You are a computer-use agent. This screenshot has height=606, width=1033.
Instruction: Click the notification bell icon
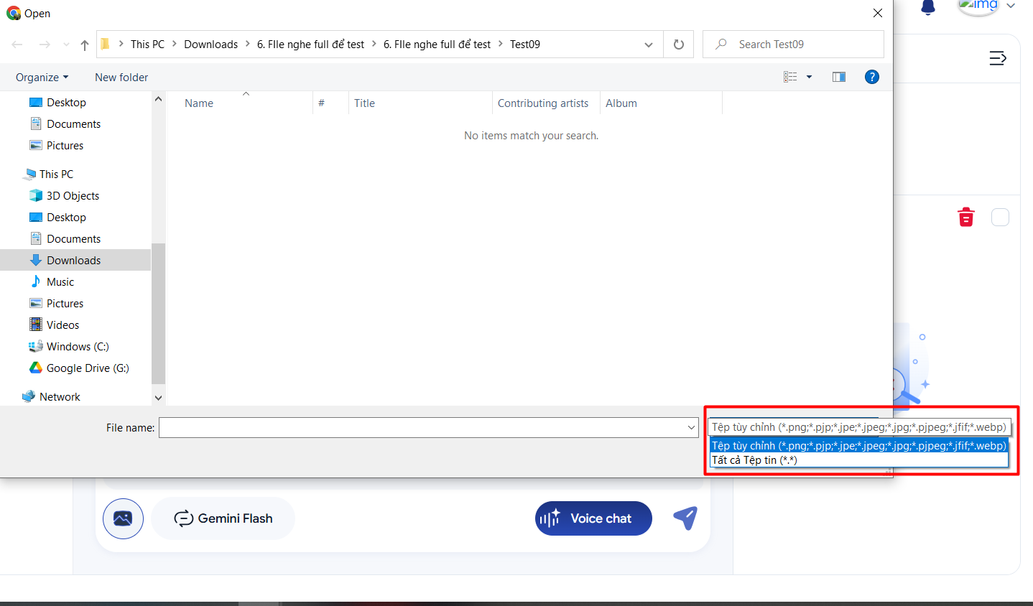928,8
